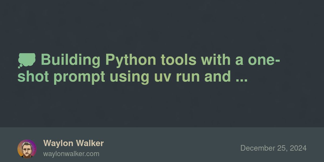The height and width of the screenshot is (162, 324).
Task: Open the waylonwalker.com link
Action: tap(71, 154)
